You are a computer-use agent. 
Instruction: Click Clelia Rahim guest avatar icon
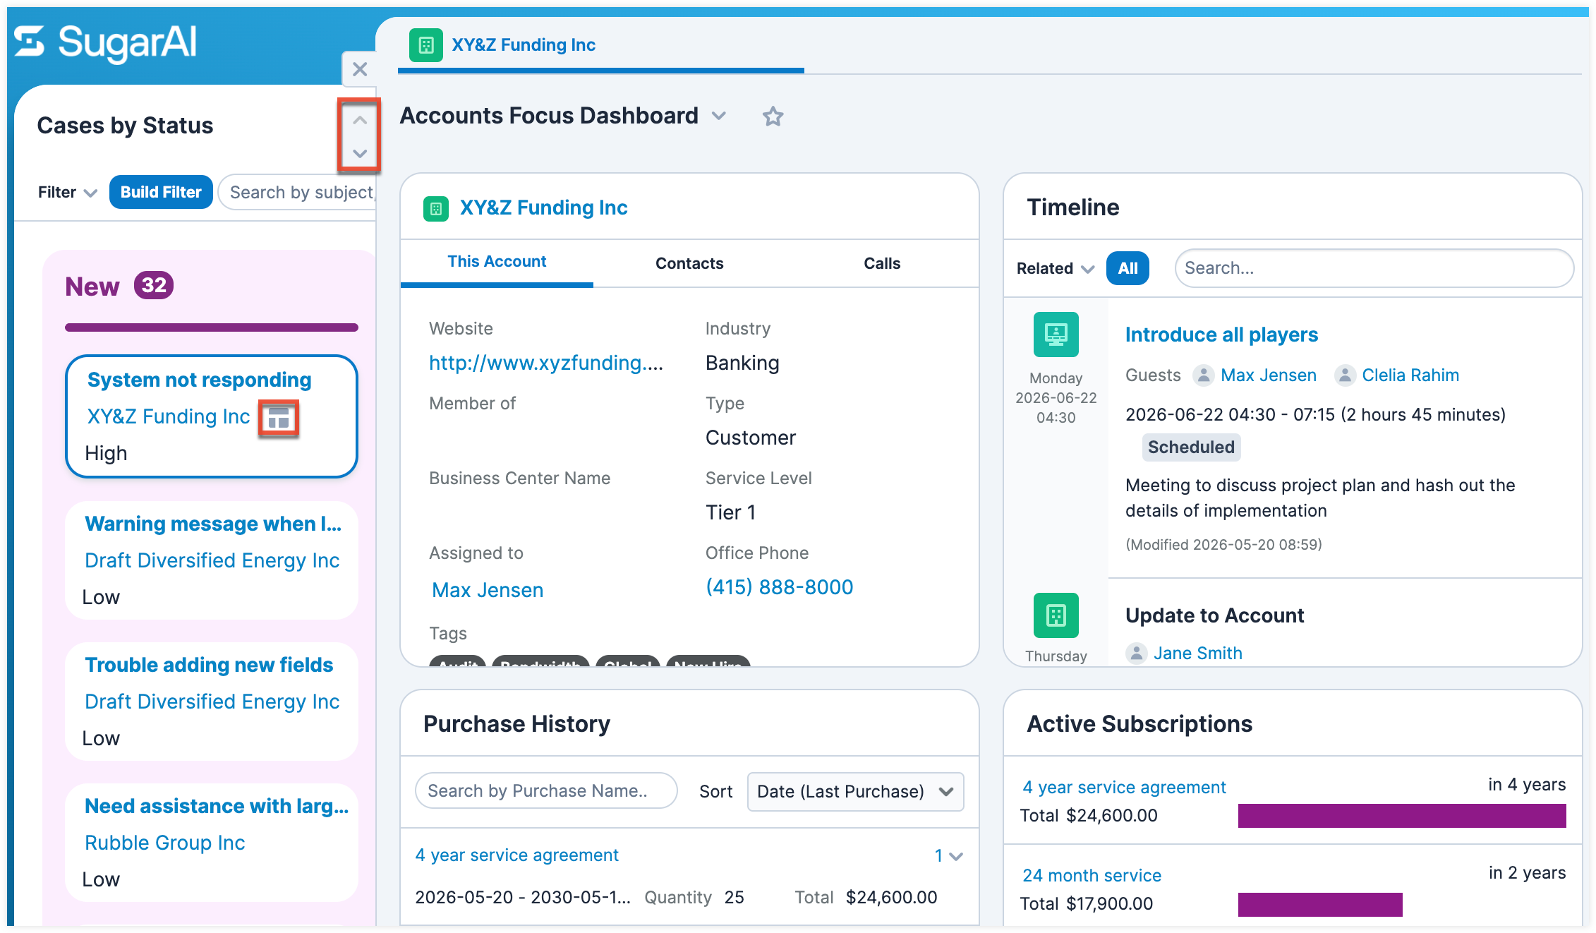1346,375
